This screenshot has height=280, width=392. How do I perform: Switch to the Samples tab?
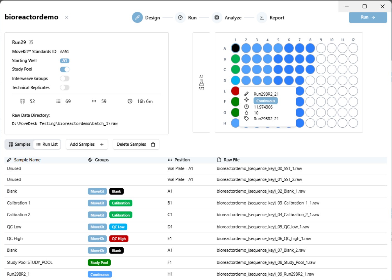[x=19, y=144]
